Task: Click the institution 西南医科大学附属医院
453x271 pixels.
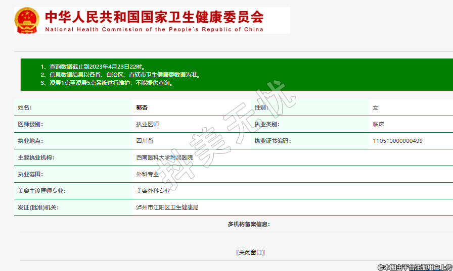Action: 164,157
